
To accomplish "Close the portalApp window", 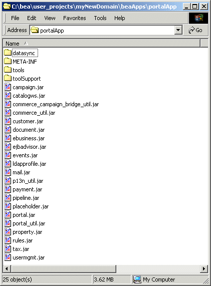I will point(203,7).
